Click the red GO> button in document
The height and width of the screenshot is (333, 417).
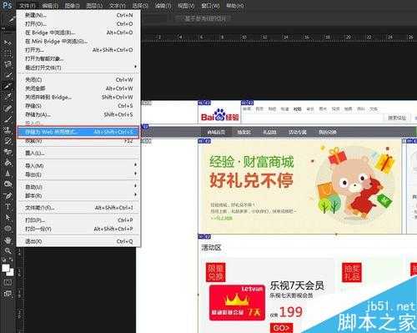click(x=281, y=328)
